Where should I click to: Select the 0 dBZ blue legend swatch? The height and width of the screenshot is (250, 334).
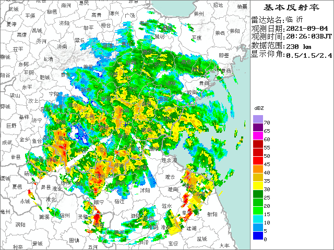tap(258, 236)
